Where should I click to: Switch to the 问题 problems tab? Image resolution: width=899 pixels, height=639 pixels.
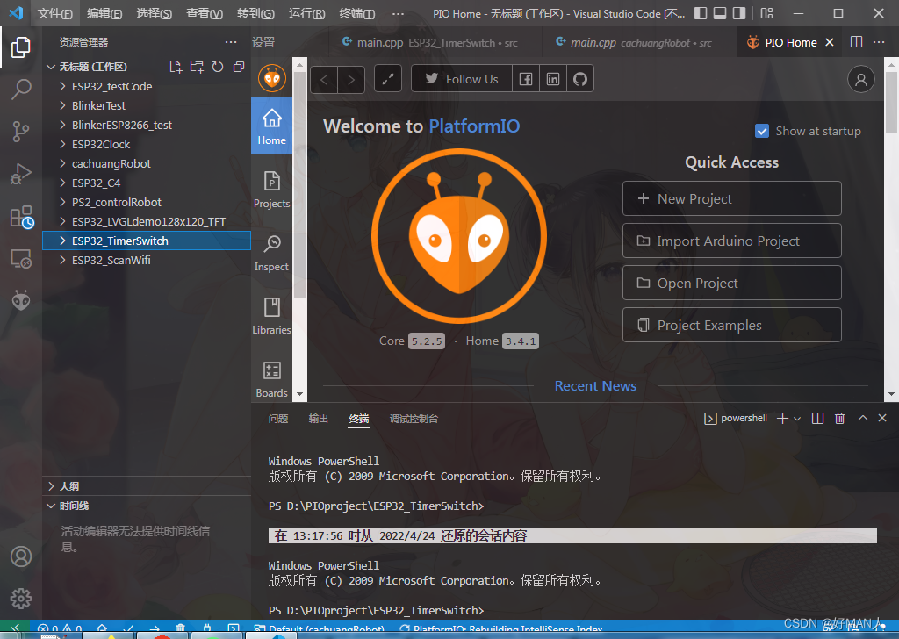278,419
